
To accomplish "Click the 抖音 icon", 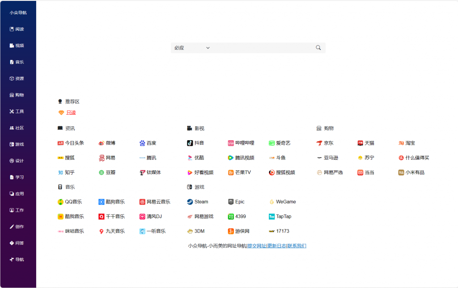I will tap(190, 143).
